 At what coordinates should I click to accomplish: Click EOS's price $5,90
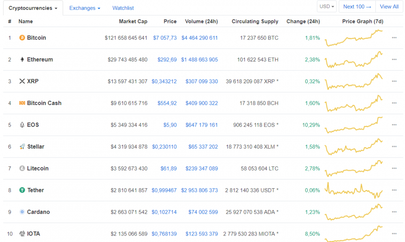tap(170, 125)
